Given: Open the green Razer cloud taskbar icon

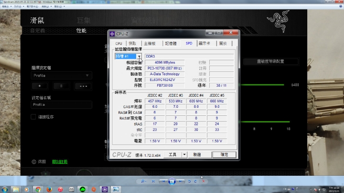Looking at the screenshot, I should (x=83, y=189).
